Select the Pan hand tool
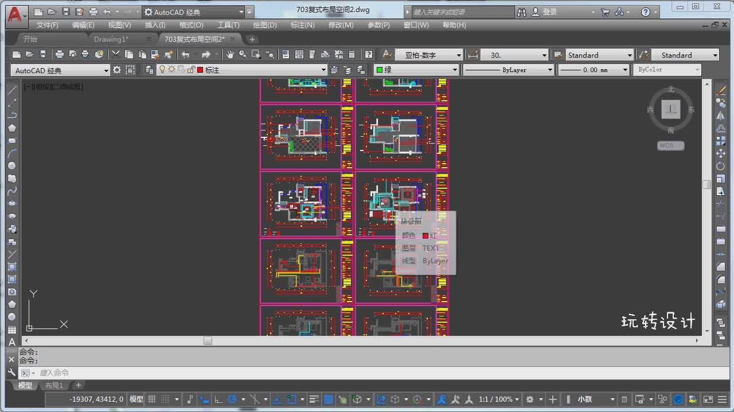This screenshot has width=734, height=412. (230, 54)
